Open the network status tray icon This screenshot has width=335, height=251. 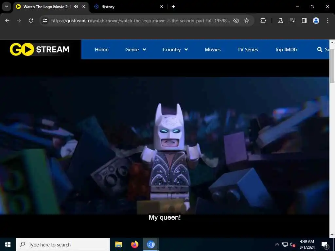285,244
